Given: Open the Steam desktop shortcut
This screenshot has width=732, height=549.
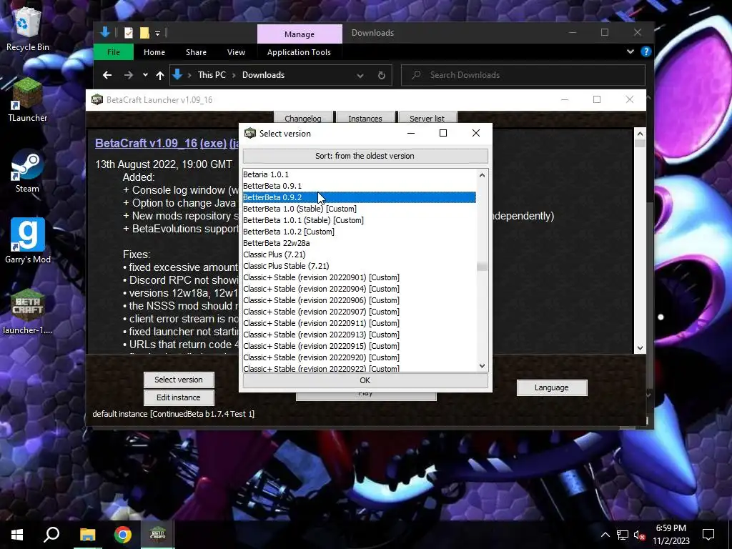Looking at the screenshot, I should (x=28, y=171).
